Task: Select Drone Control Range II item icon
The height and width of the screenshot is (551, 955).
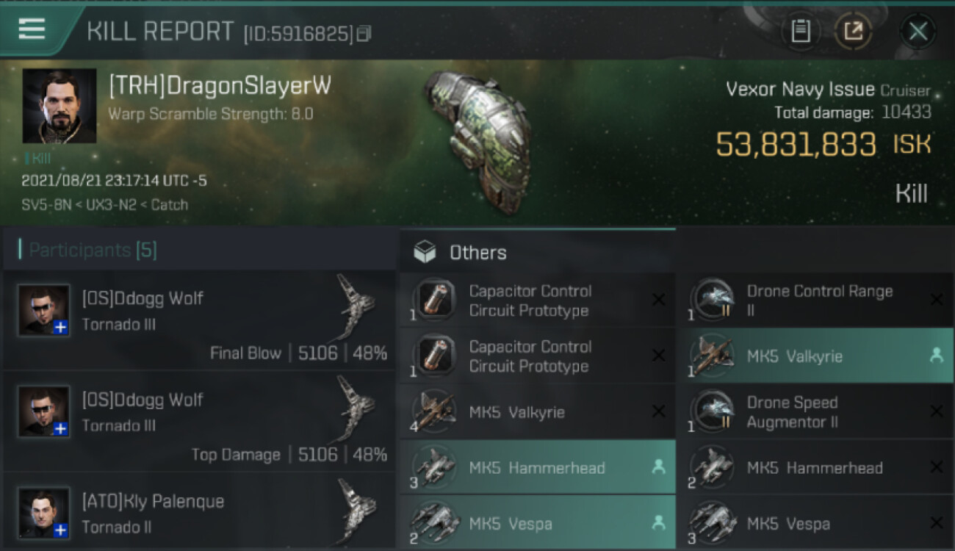Action: coord(713,300)
